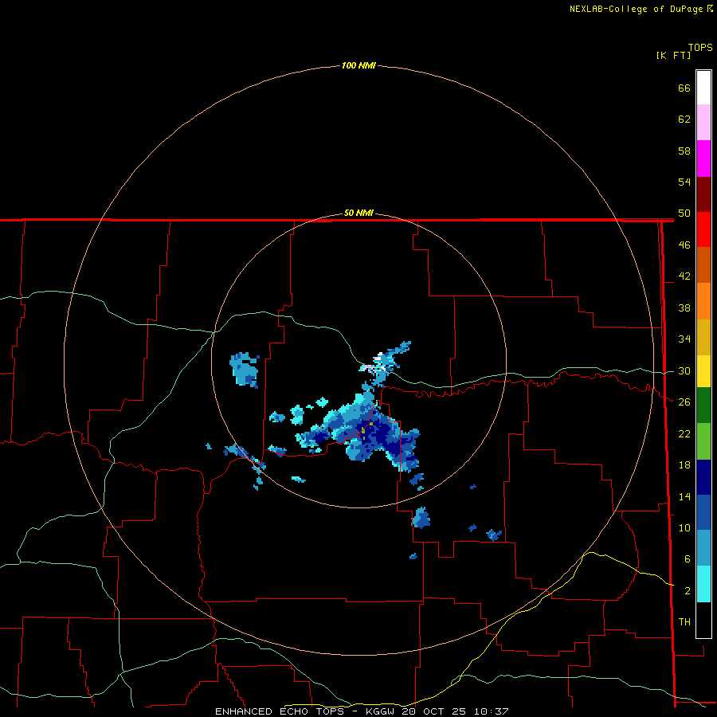Click the '50' legend value label
717x717 pixels.
coord(684,213)
